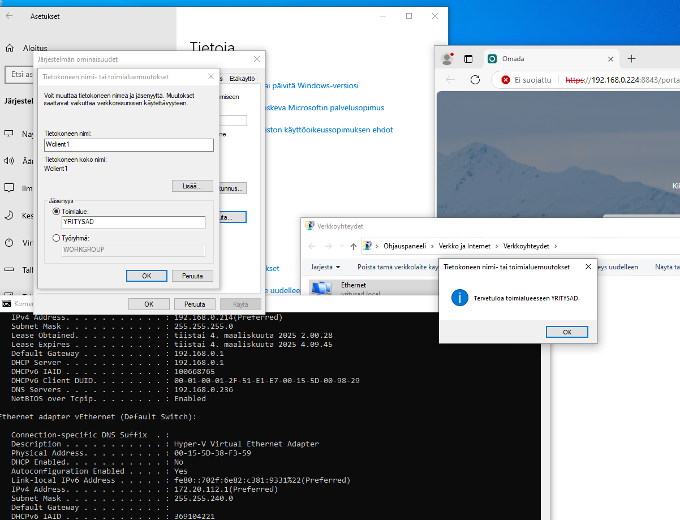Select the sound speaker icon in Settings sidebar
The height and width of the screenshot is (520, 680).
9,161
